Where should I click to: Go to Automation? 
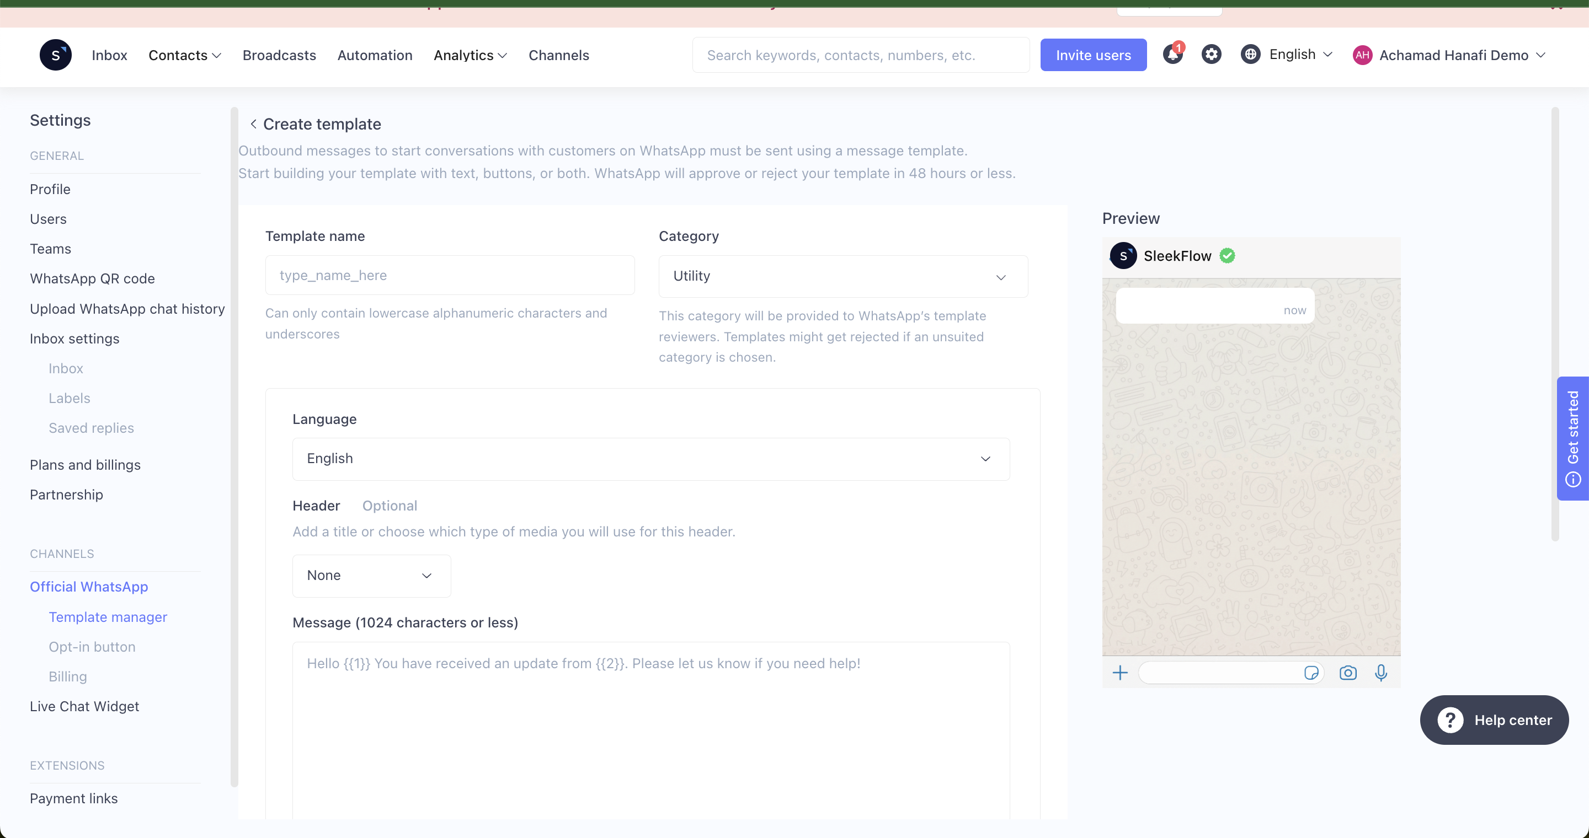tap(375, 55)
